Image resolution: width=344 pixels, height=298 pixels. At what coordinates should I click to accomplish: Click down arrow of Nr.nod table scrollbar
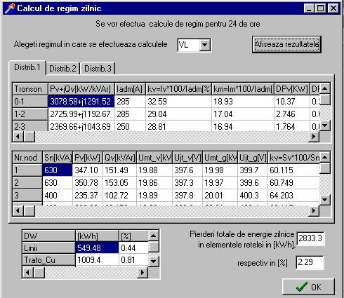(x=325, y=200)
